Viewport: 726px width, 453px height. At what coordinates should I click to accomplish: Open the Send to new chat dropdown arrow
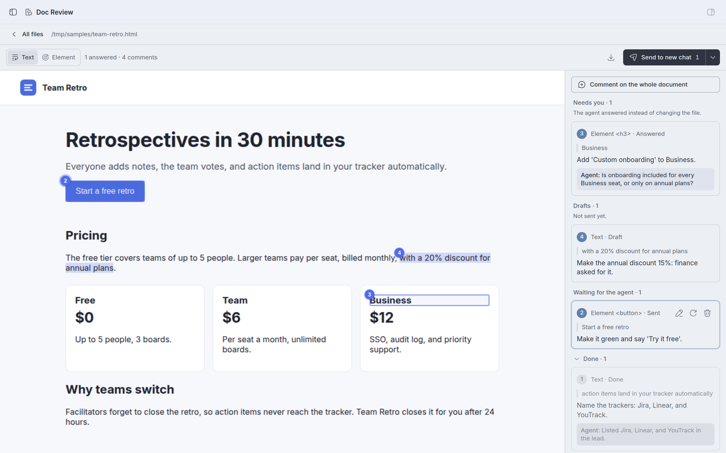(x=713, y=57)
